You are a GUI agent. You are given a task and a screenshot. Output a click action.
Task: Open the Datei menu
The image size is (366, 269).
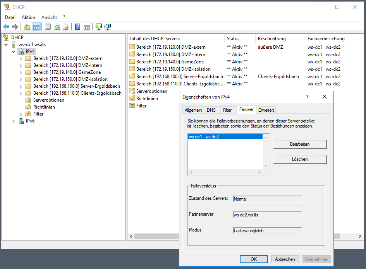[x=10, y=17]
